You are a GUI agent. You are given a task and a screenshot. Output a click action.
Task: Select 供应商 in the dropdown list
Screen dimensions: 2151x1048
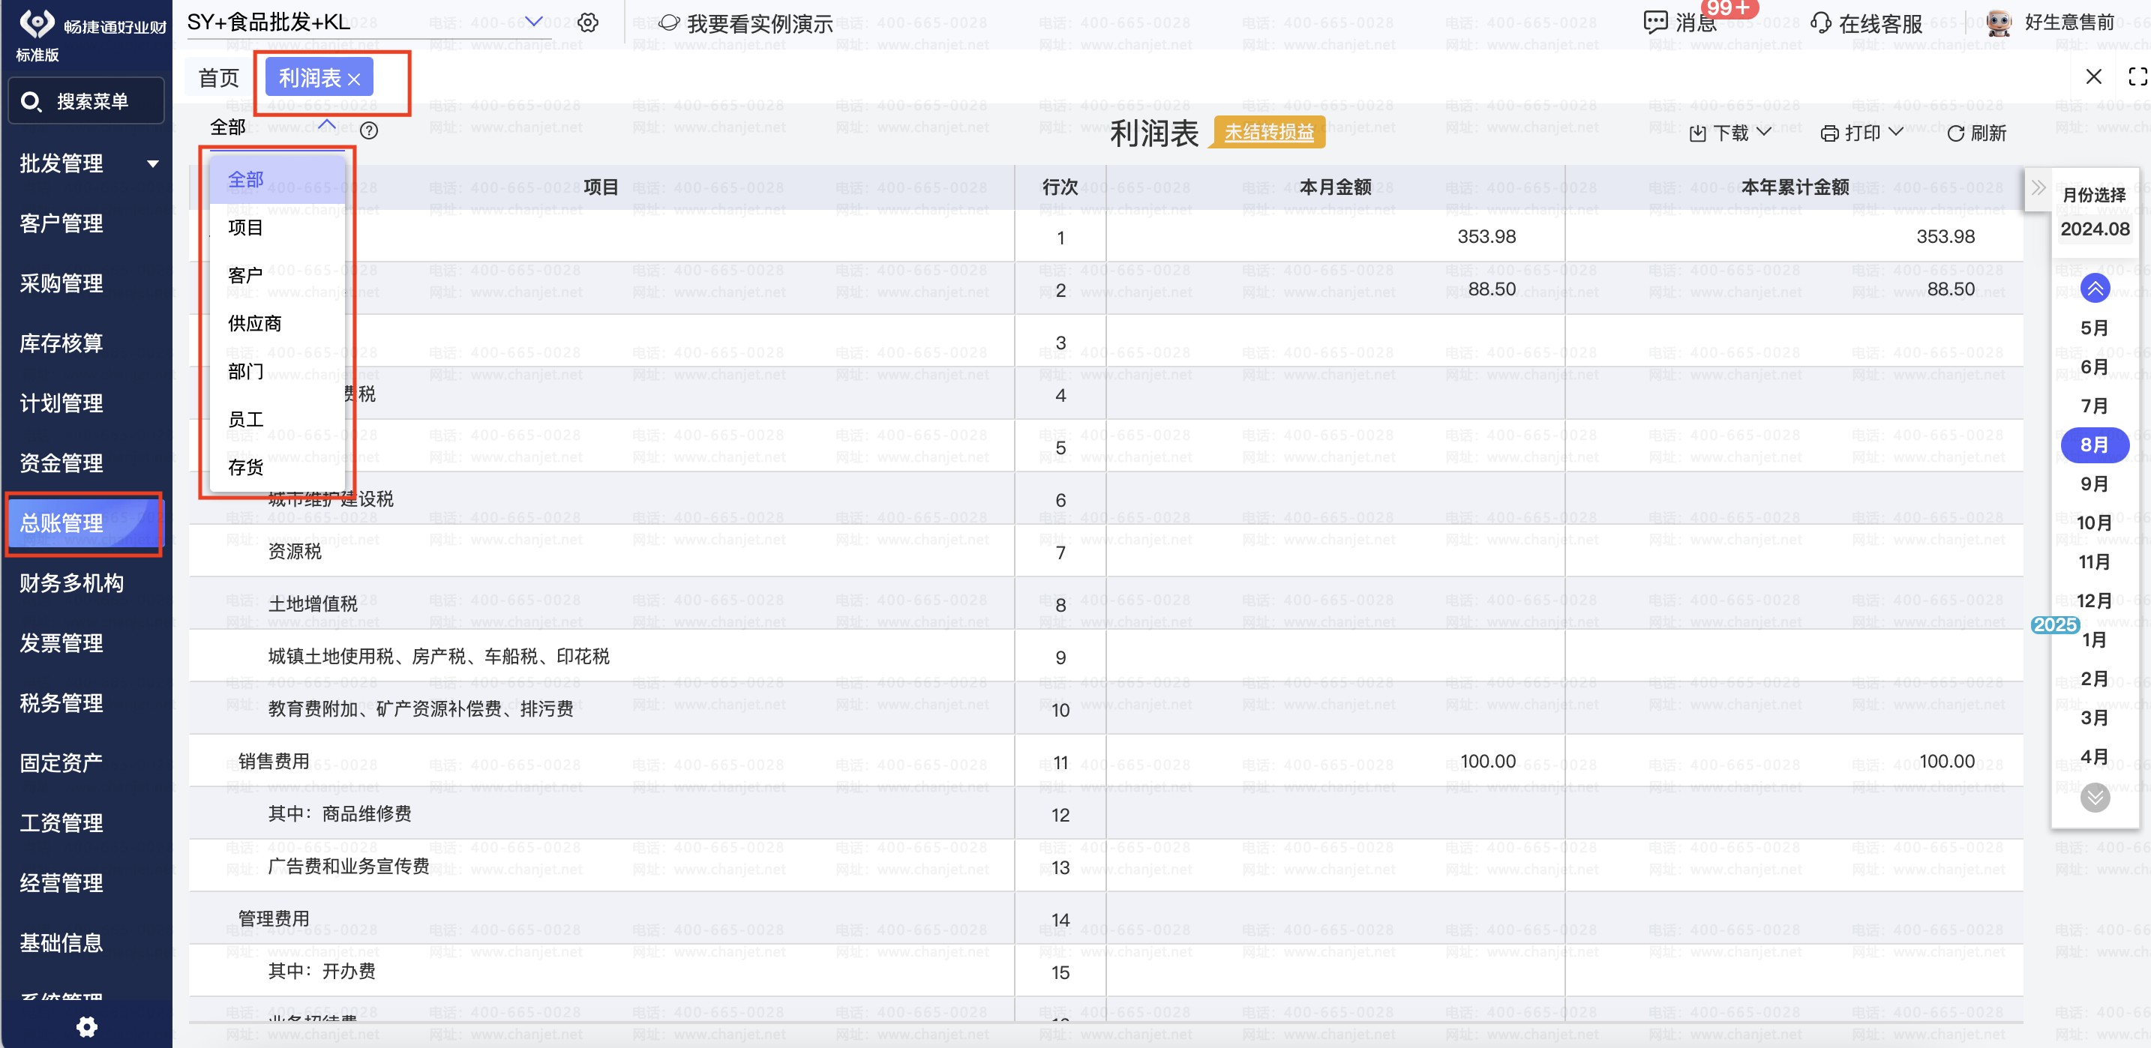pyautogui.click(x=255, y=323)
